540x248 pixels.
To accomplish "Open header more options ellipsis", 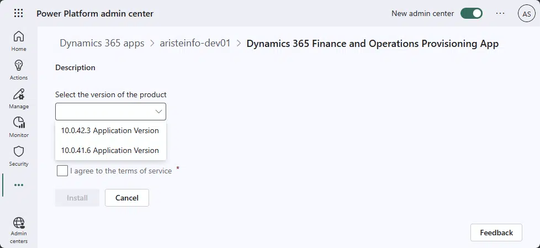I will pyautogui.click(x=500, y=13).
